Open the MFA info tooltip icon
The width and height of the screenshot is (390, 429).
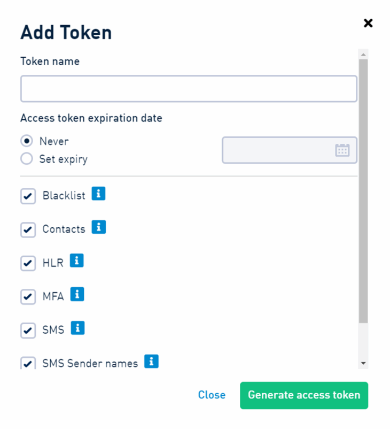[x=77, y=294]
